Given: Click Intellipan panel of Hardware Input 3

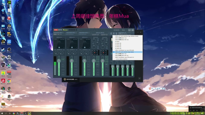Looking at the screenshot, I should pyautogui.click(x=85, y=44).
